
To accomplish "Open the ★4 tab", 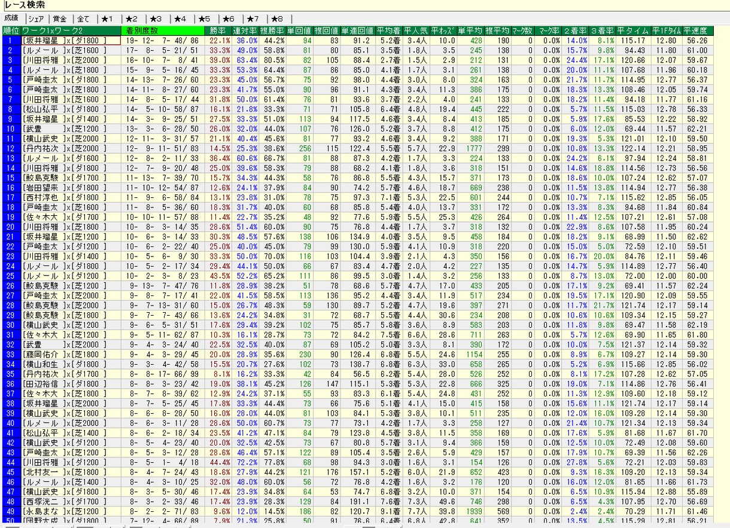I will point(181,19).
